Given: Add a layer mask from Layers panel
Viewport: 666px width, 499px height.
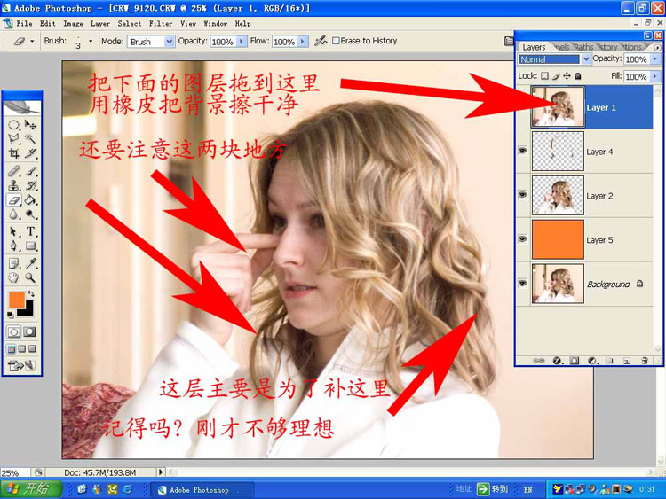Looking at the screenshot, I should 575,361.
